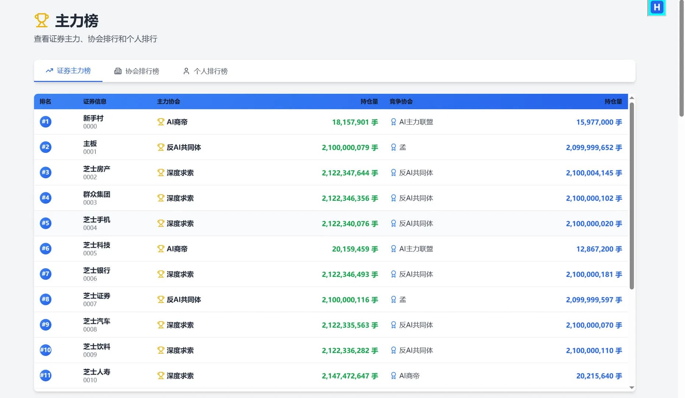Click medal icon in 芝士手机 row
Viewport: 685px width, 398px height.
click(394, 224)
